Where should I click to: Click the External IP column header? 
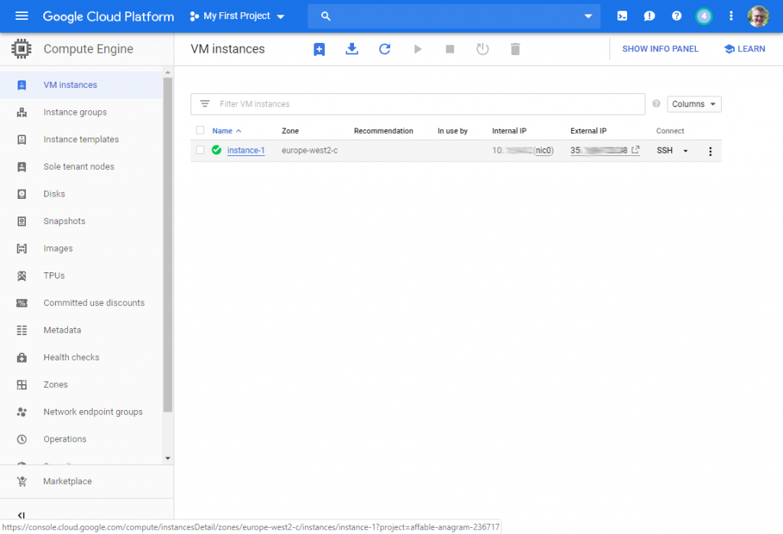pos(588,131)
